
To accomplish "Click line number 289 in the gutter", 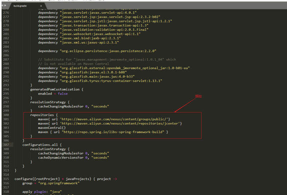I will pos(6,68).
